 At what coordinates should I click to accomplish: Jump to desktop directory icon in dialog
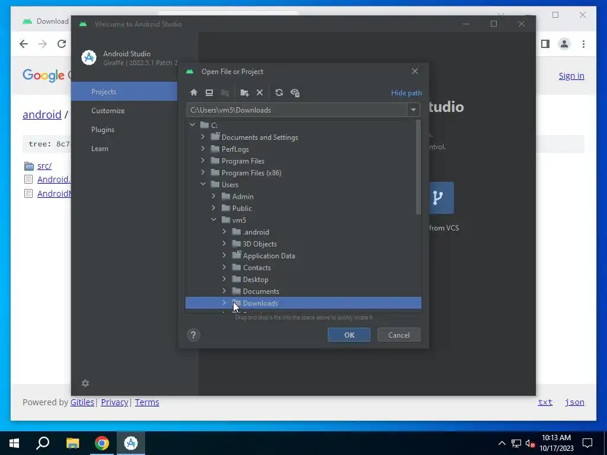(x=209, y=92)
